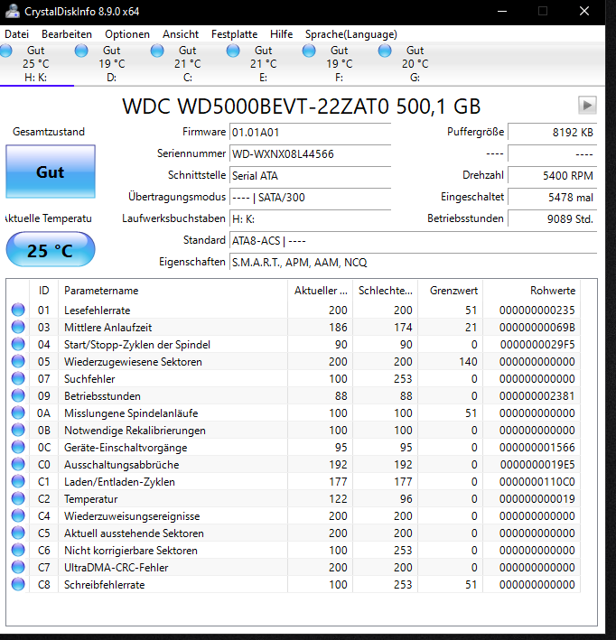The image size is (616, 640).
Task: Click status icon for Wiederzugewiesene Sektoren
Action: click(x=18, y=361)
